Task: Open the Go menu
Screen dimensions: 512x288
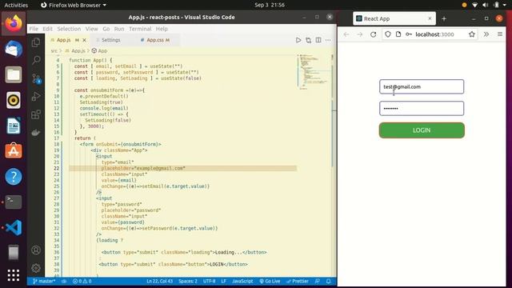Action: (106, 29)
